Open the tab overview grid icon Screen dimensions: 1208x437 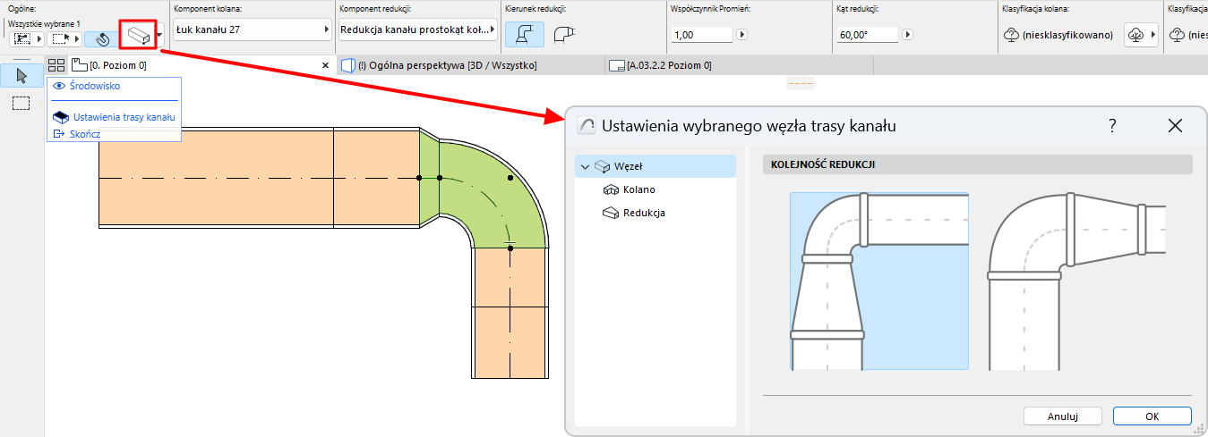56,65
